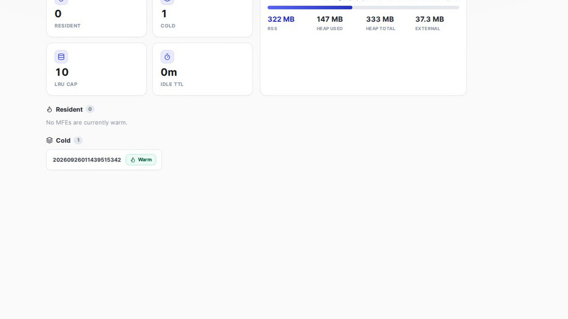568x319 pixels.
Task: Select the MFE id 20260926011439515342
Action: pyautogui.click(x=87, y=160)
